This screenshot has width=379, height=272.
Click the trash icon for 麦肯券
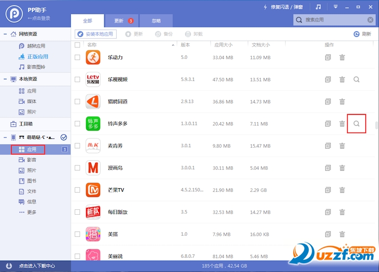point(342,146)
